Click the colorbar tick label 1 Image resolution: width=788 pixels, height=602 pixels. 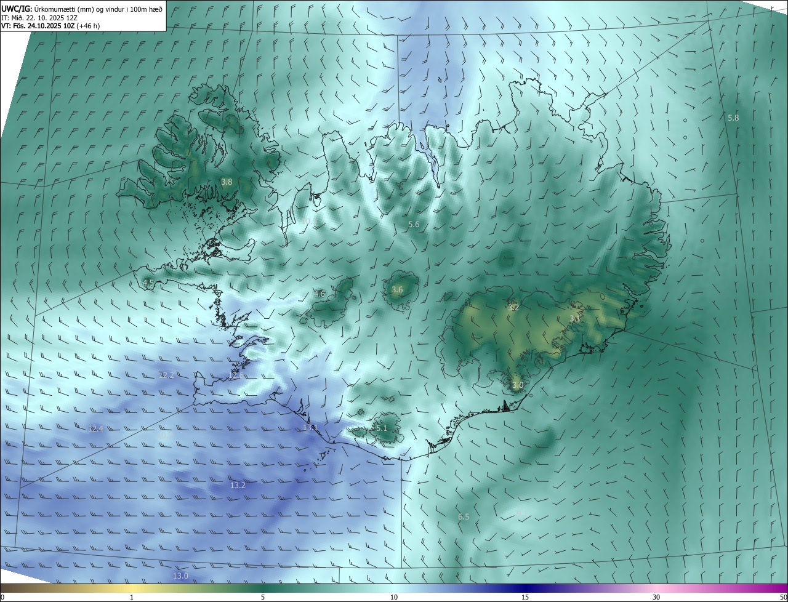(x=132, y=597)
